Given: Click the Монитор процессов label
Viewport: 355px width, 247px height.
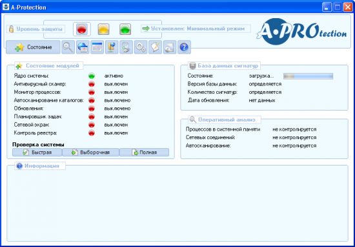Looking at the screenshot, I should [x=37, y=92].
